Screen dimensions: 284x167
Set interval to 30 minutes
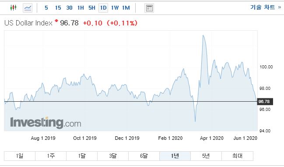[70, 8]
